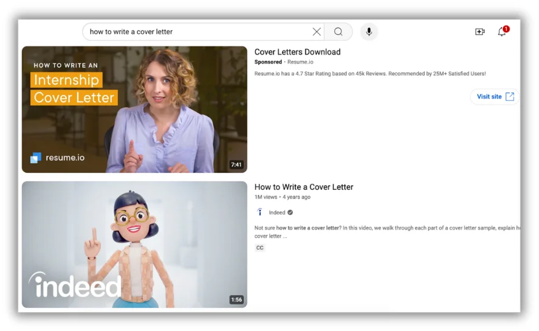Viewport: 539px width, 331px height.
Task: Open the "Cover Letters Download" sponsored title
Action: pyautogui.click(x=297, y=52)
